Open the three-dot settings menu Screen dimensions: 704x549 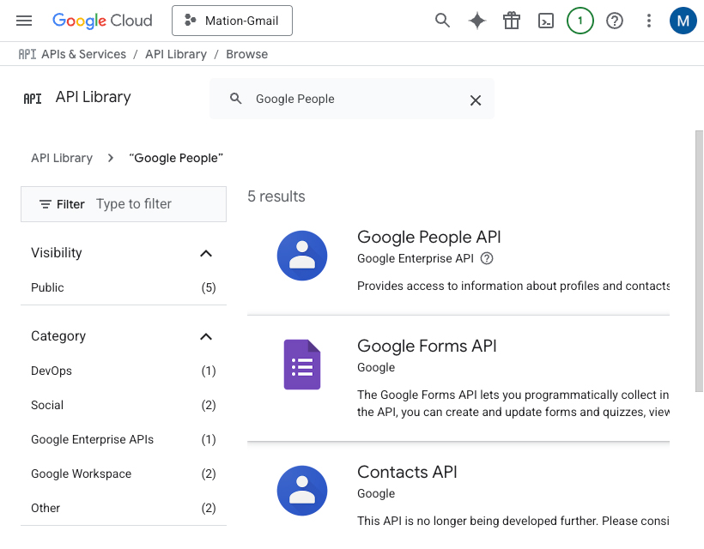(x=649, y=21)
